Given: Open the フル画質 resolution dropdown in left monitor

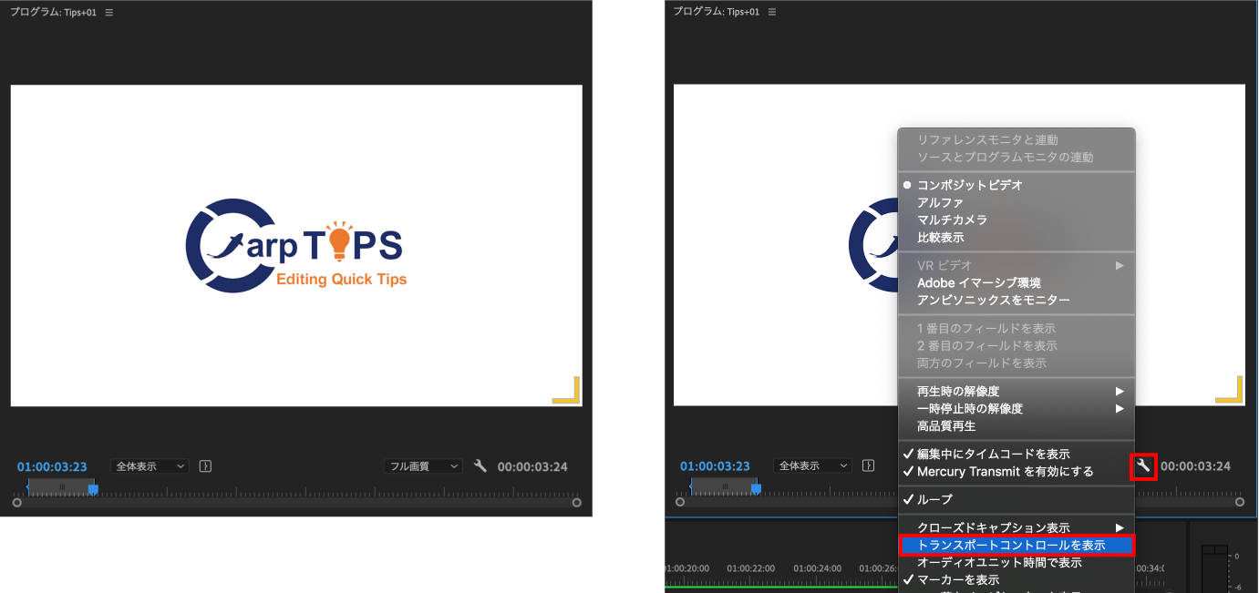Looking at the screenshot, I should [423, 466].
